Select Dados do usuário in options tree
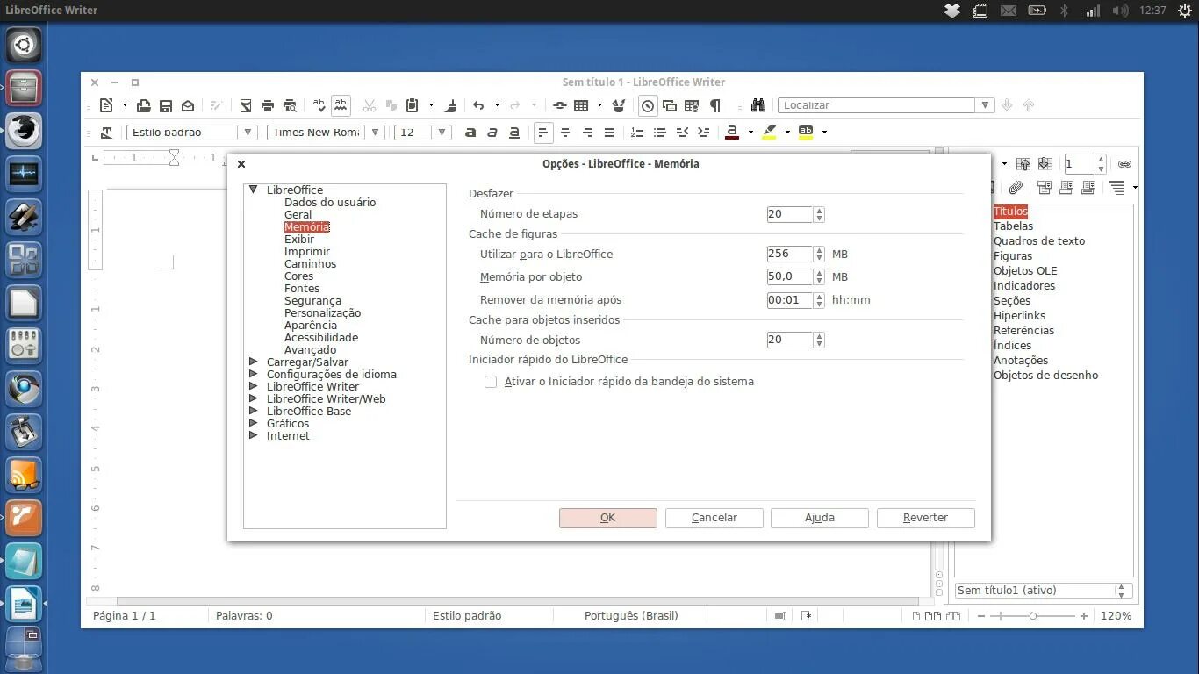The height and width of the screenshot is (674, 1199). 330,202
